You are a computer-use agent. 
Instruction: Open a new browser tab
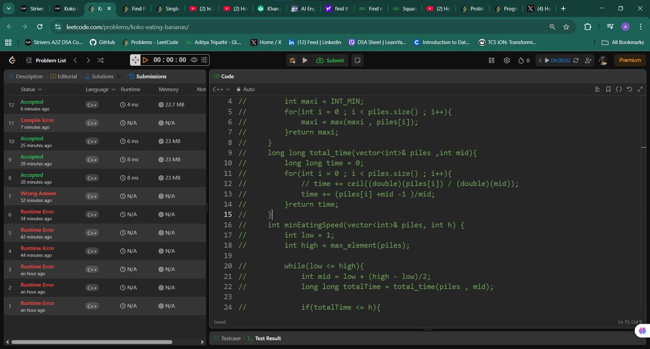click(x=563, y=9)
